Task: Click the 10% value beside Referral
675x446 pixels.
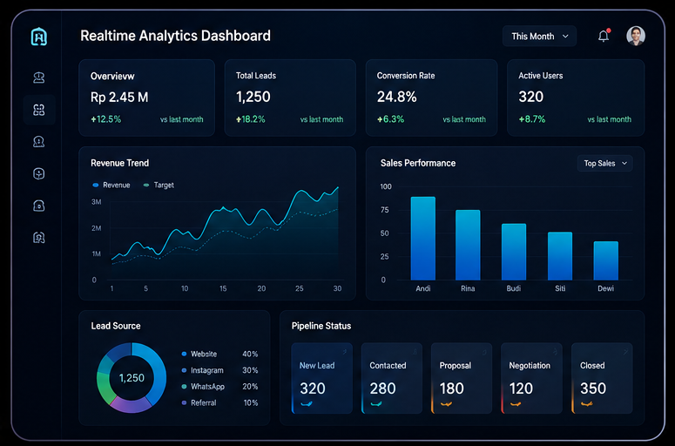Action: tap(251, 403)
